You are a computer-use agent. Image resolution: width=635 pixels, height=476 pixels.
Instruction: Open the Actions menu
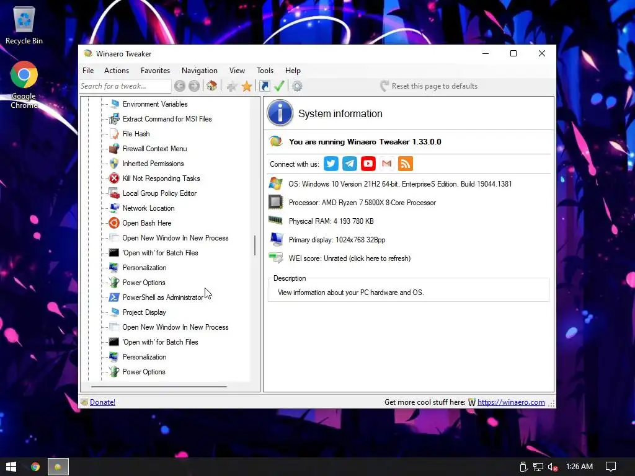[x=116, y=71]
